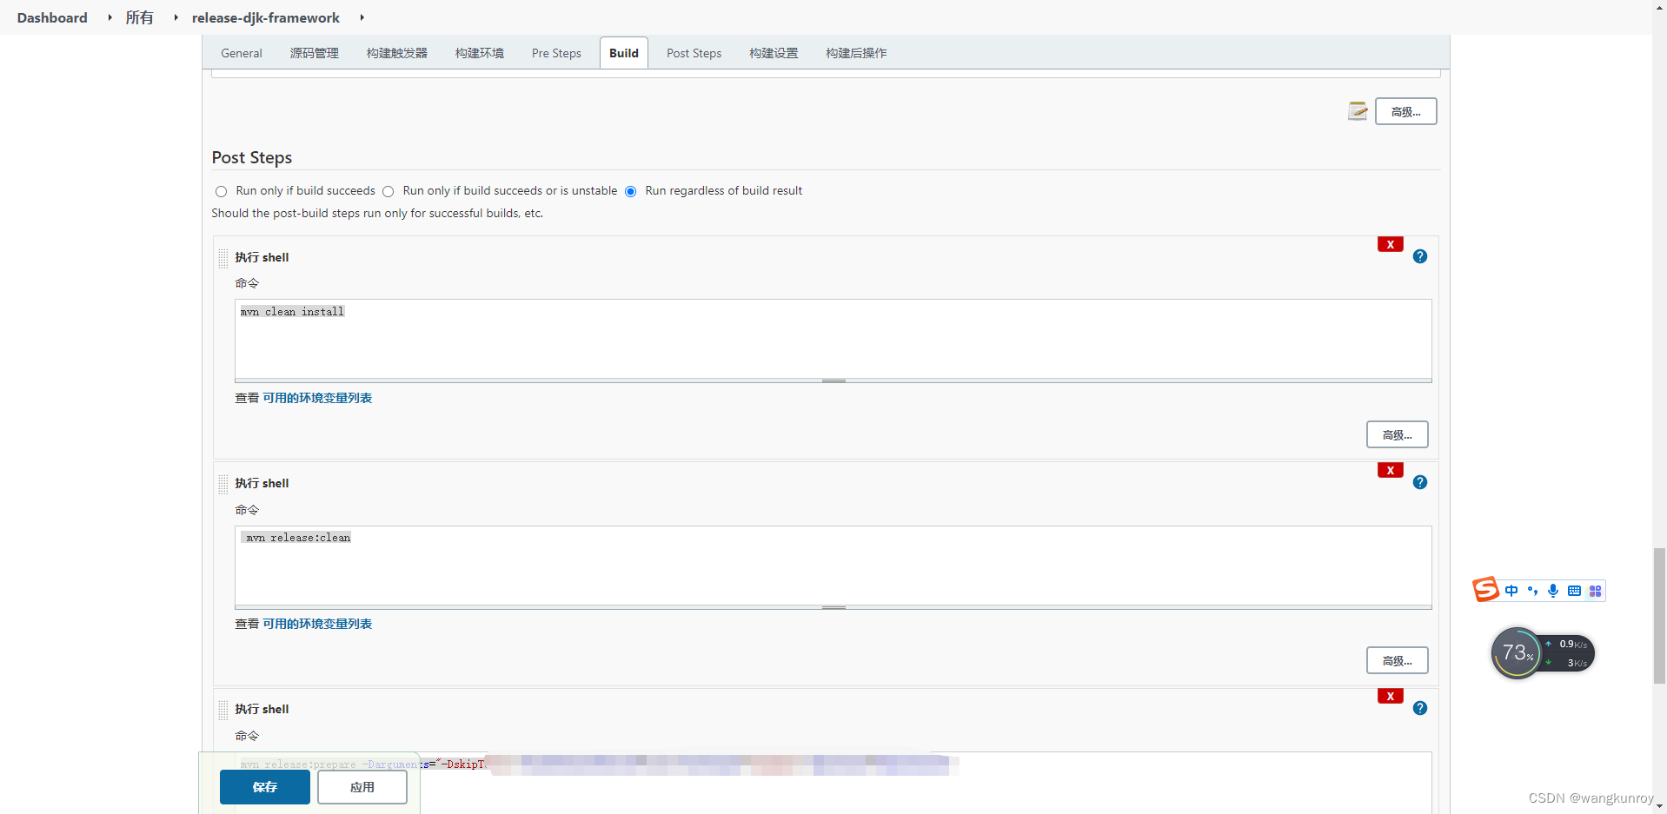Viewport: 1667px width, 814px height.
Task: Open the Sogou IME toolbox grid icon
Action: coord(1595,591)
